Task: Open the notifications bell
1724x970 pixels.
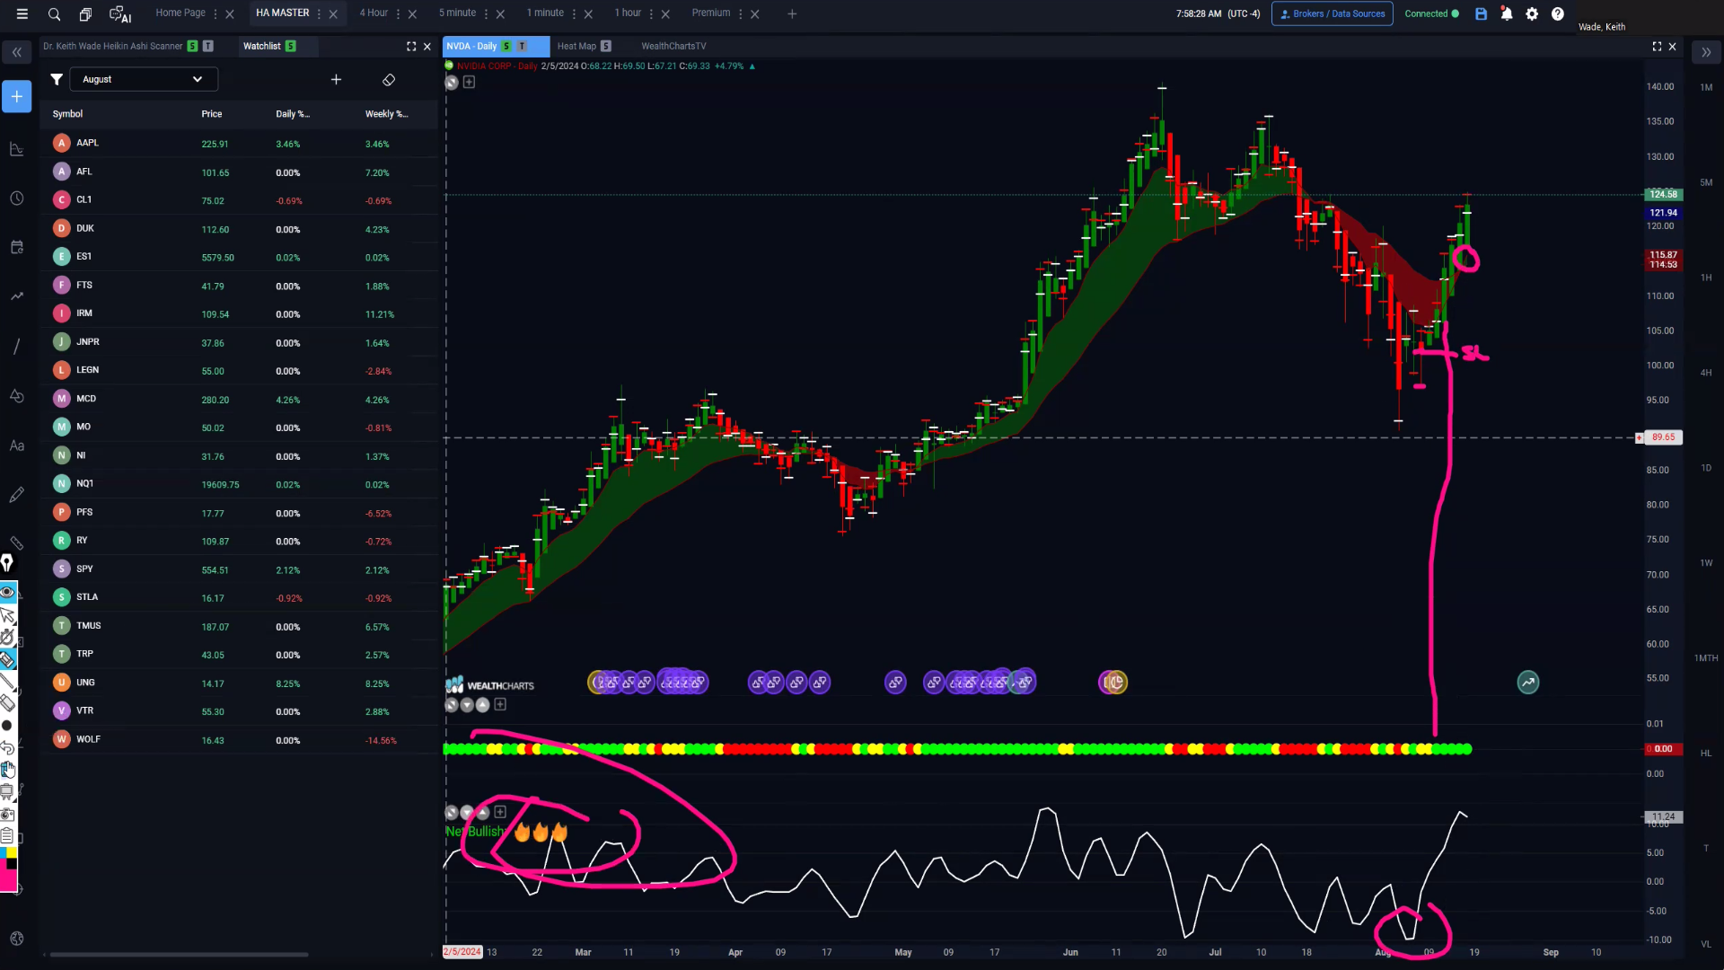Action: [x=1507, y=13]
